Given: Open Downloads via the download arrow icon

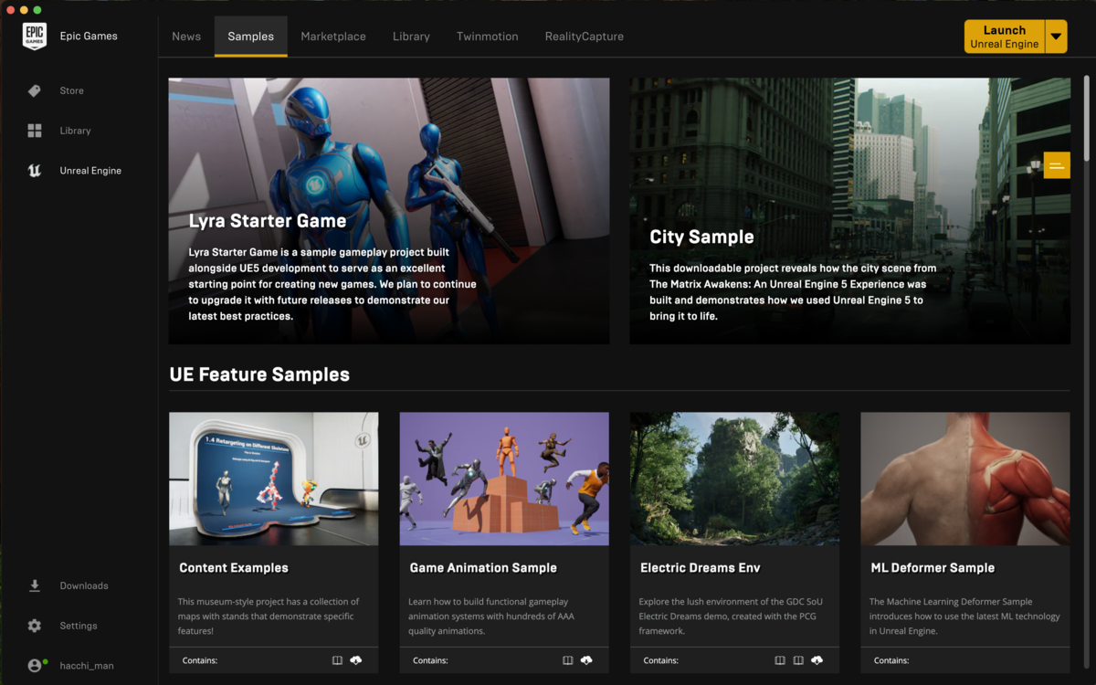Looking at the screenshot, I should (35, 585).
